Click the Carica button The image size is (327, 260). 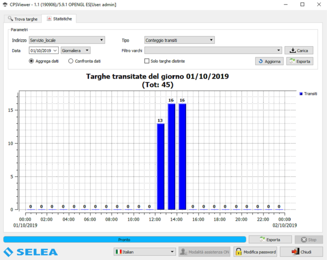[299, 50]
